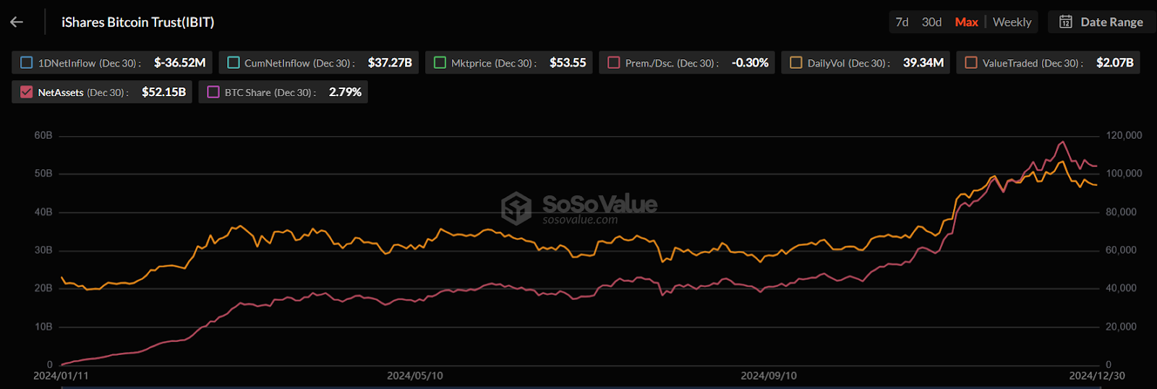Click the 30B left axis label
This screenshot has width=1157, height=389.
(x=43, y=250)
